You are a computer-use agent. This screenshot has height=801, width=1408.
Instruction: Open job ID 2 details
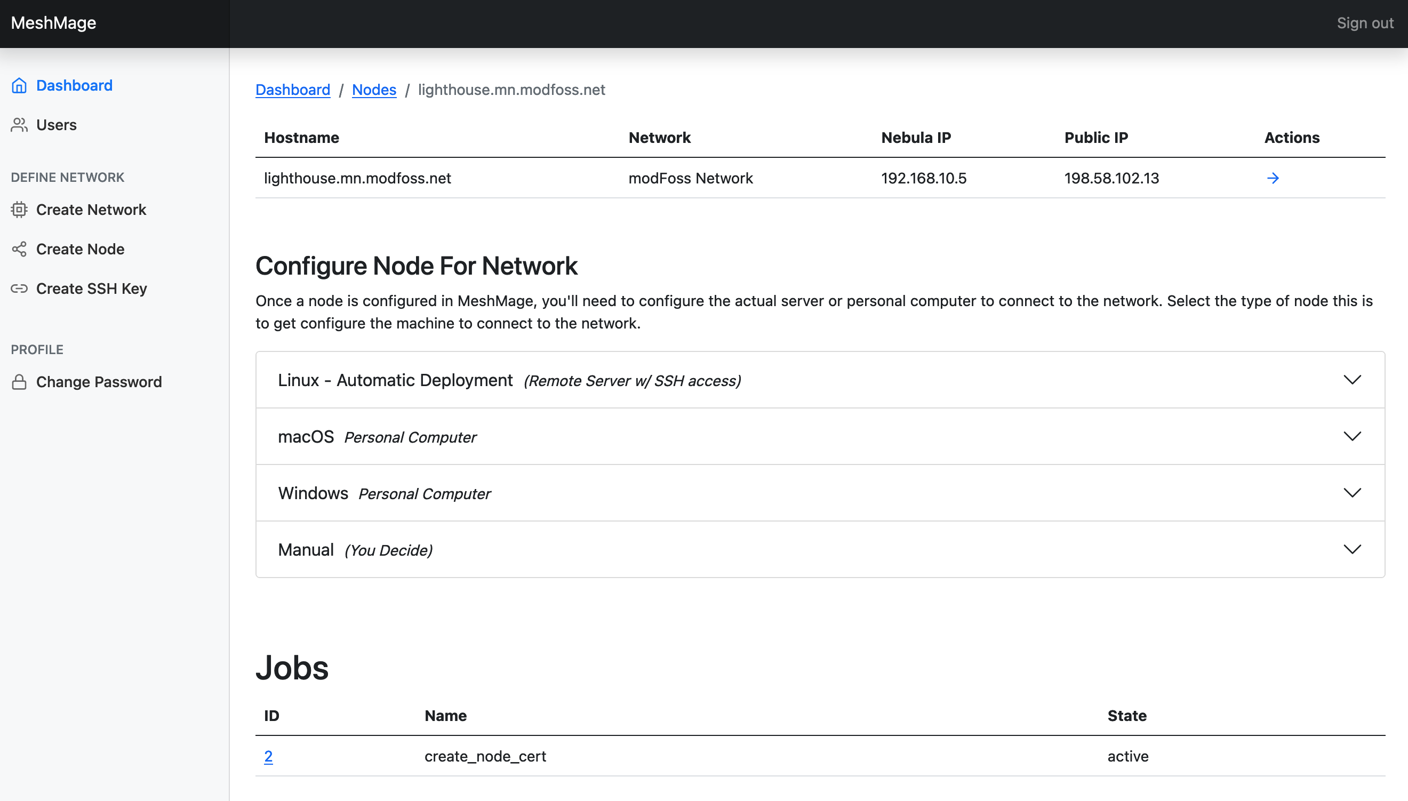[x=268, y=756]
